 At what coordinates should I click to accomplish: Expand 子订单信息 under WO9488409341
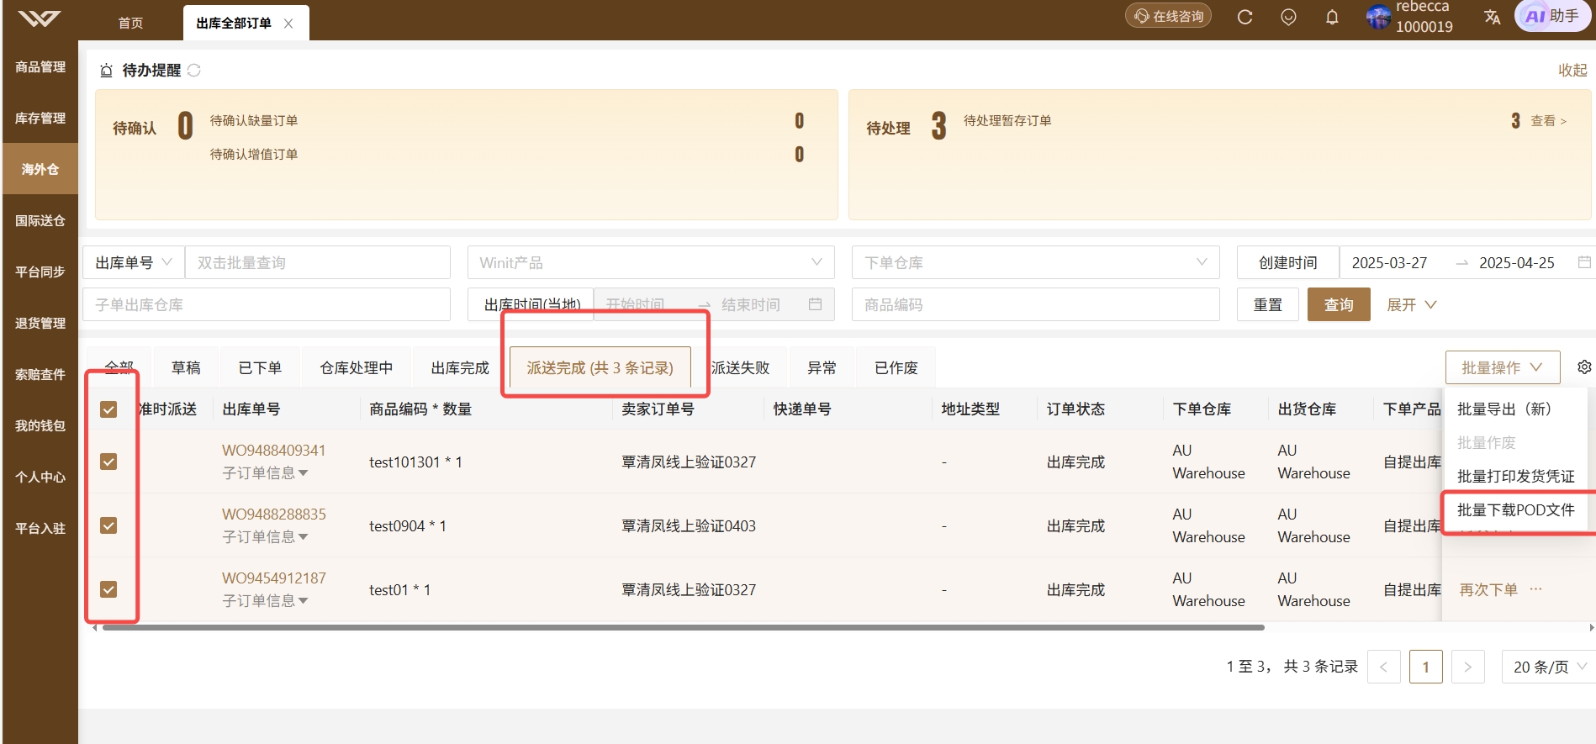(x=265, y=473)
